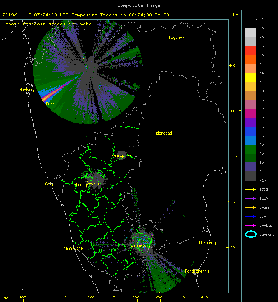Image resolution: width=278 pixels, height=302 pixels.
Task: Click the Chennai city label
Action: [x=208, y=242]
